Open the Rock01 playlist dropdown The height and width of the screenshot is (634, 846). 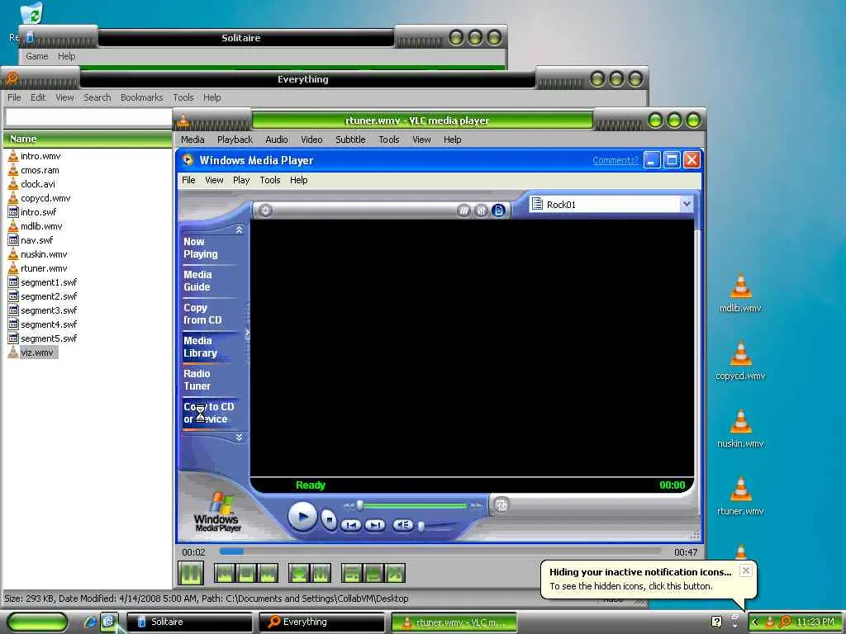pos(686,205)
